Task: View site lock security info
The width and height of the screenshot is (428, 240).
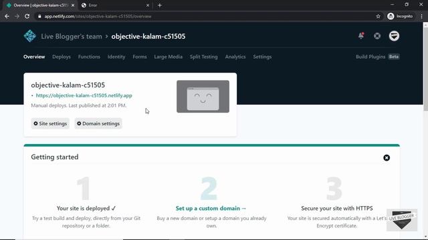Action: tap(39, 16)
